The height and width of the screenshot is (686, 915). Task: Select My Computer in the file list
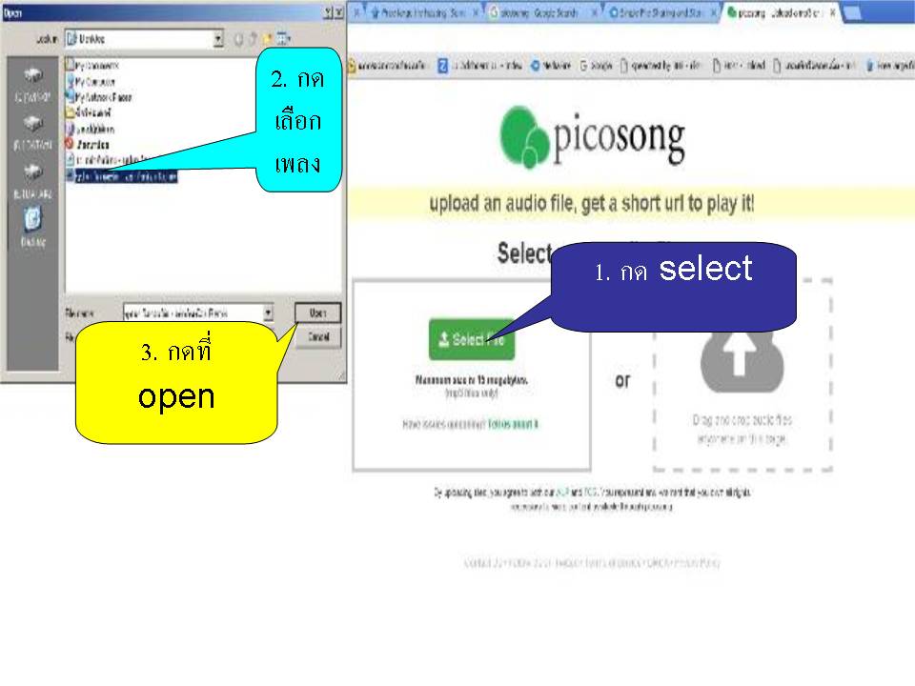pos(91,82)
